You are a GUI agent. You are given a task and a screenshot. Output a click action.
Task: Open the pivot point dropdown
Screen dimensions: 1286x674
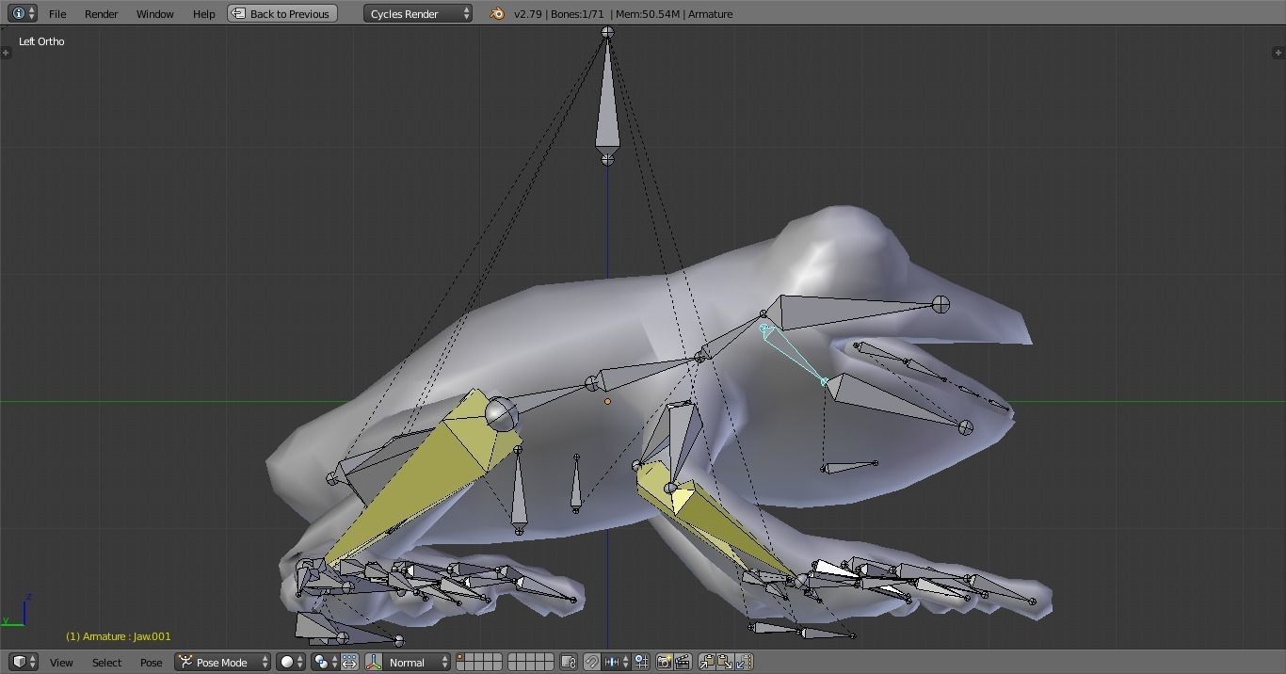click(326, 662)
